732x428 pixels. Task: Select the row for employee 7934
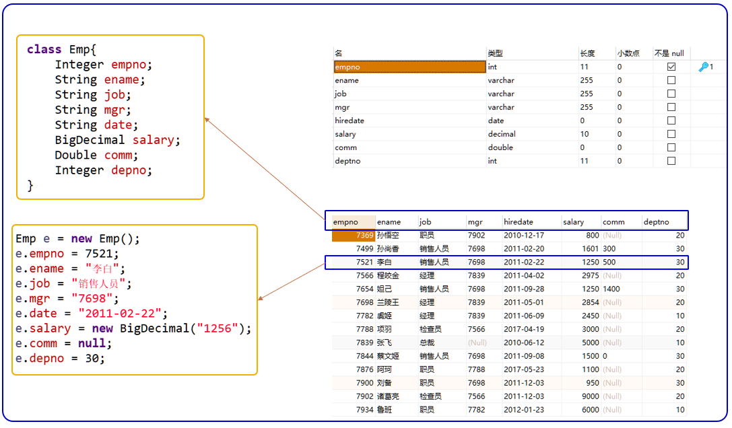[509, 410]
